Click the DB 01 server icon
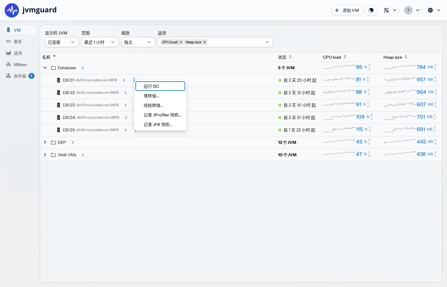447x287 pixels. coord(58,80)
